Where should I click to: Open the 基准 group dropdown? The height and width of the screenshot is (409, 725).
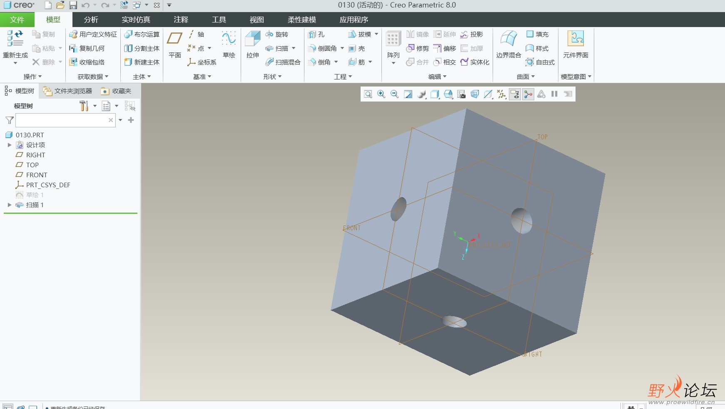click(x=202, y=77)
